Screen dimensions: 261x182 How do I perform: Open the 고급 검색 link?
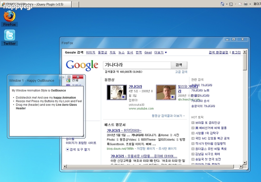coord(181,72)
